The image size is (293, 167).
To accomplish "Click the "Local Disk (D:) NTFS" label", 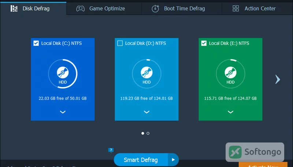I will 145,43.
